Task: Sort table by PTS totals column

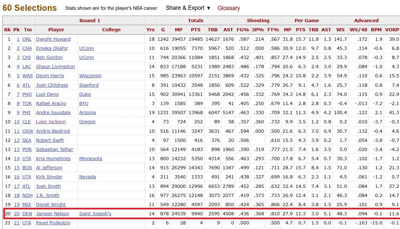Action: point(196,30)
